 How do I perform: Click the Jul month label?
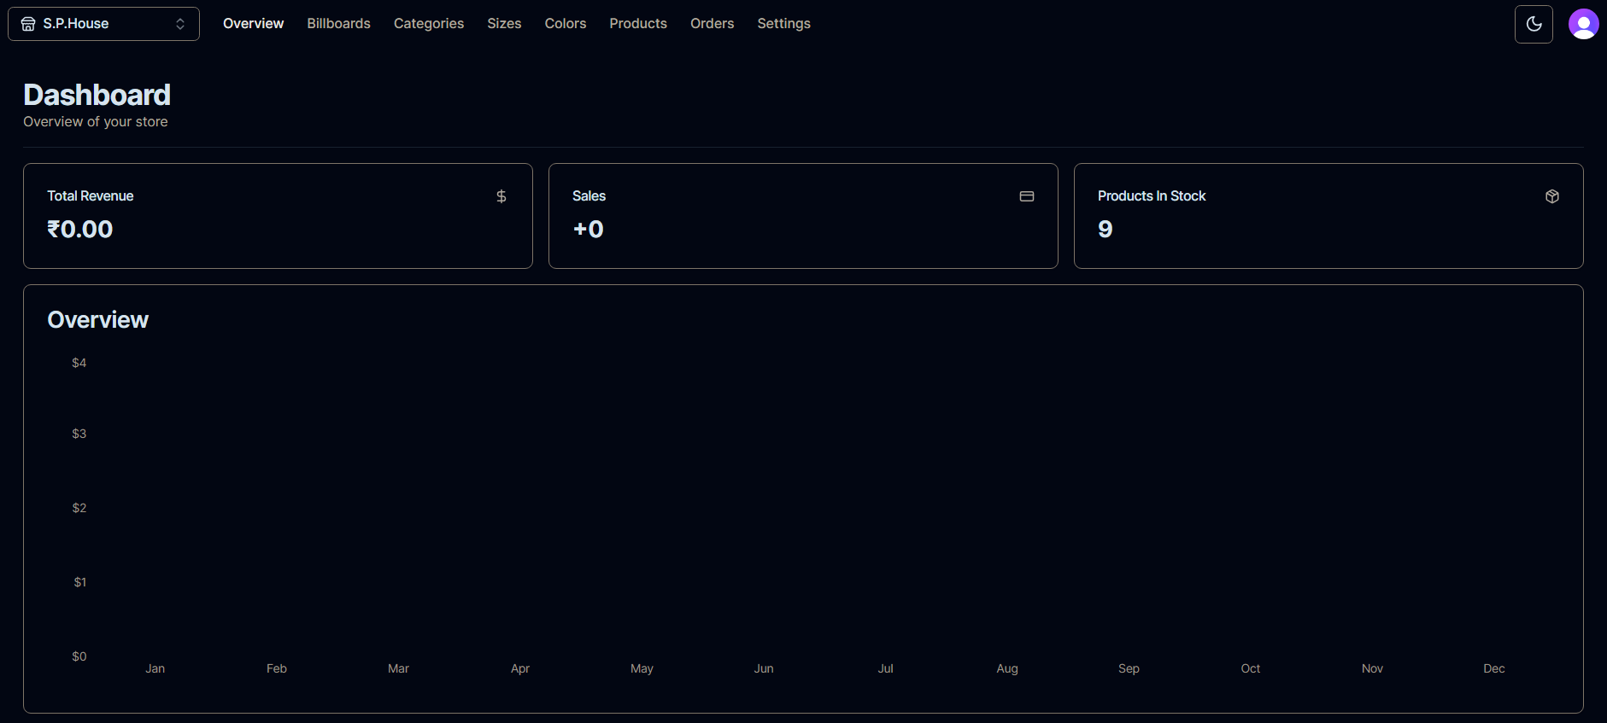885,668
